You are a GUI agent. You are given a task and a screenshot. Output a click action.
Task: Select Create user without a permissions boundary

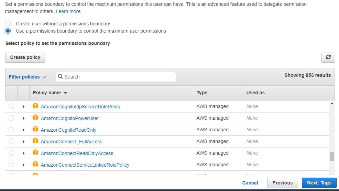[x=8, y=24]
